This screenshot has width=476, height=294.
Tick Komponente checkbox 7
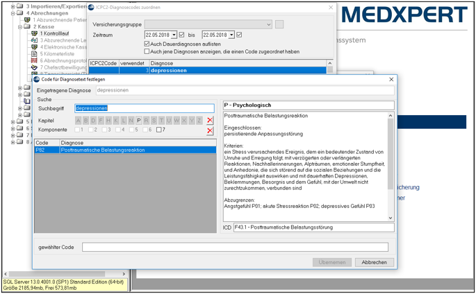[x=158, y=130]
